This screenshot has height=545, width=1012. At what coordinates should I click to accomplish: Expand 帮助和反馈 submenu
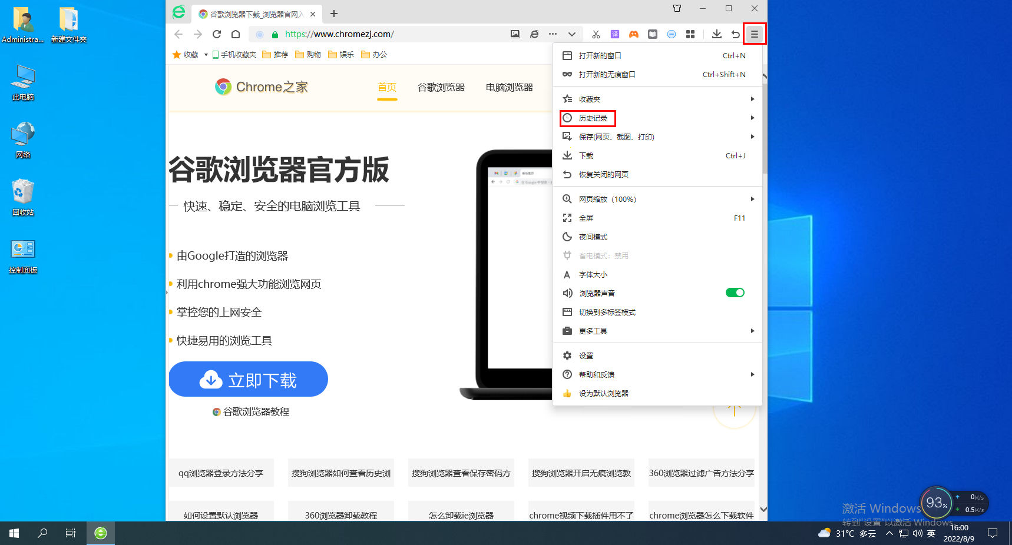[x=657, y=374]
